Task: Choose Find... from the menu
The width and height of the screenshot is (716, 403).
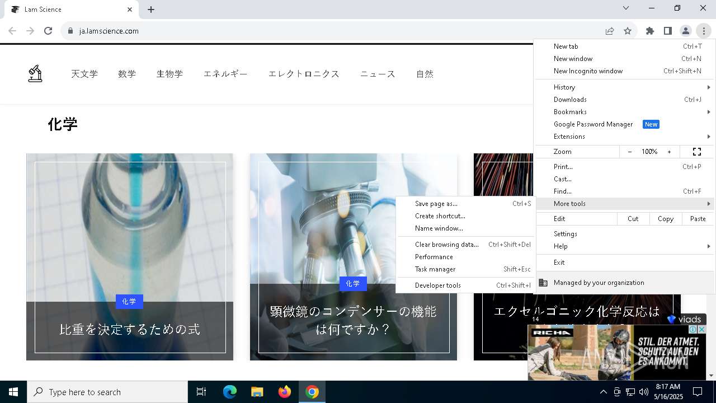Action: [x=625, y=191]
